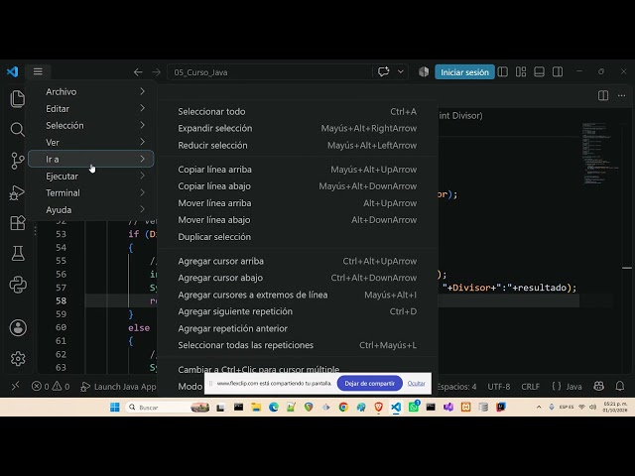Open the Source Control view

tap(18, 161)
